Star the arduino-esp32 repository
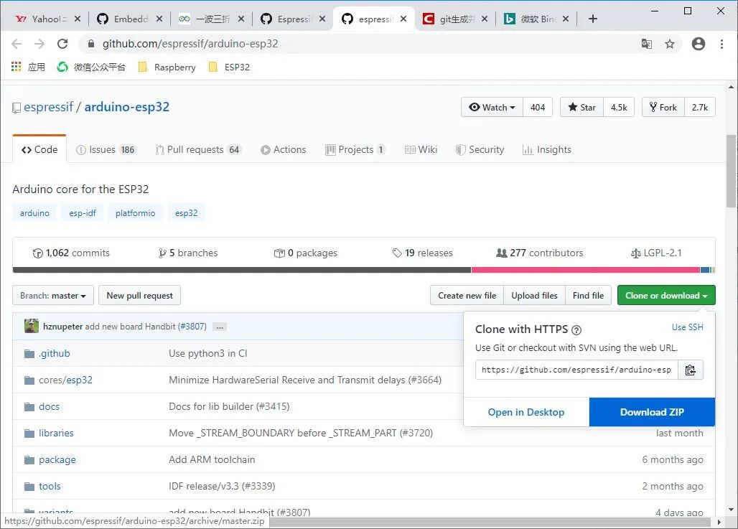 point(581,107)
